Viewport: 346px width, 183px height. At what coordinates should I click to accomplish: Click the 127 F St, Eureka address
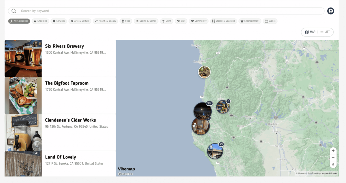point(74,164)
